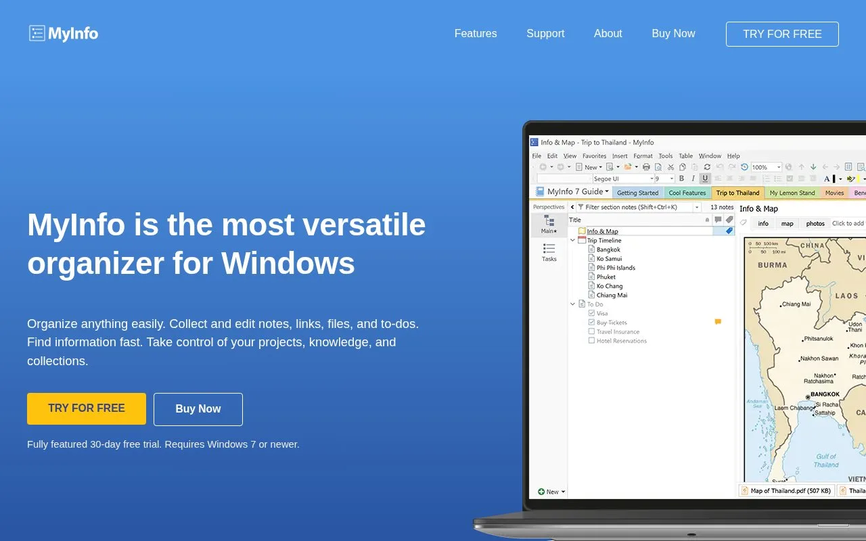Open the font size 9 dropdown
This screenshot has width=866, height=541.
pos(671,179)
